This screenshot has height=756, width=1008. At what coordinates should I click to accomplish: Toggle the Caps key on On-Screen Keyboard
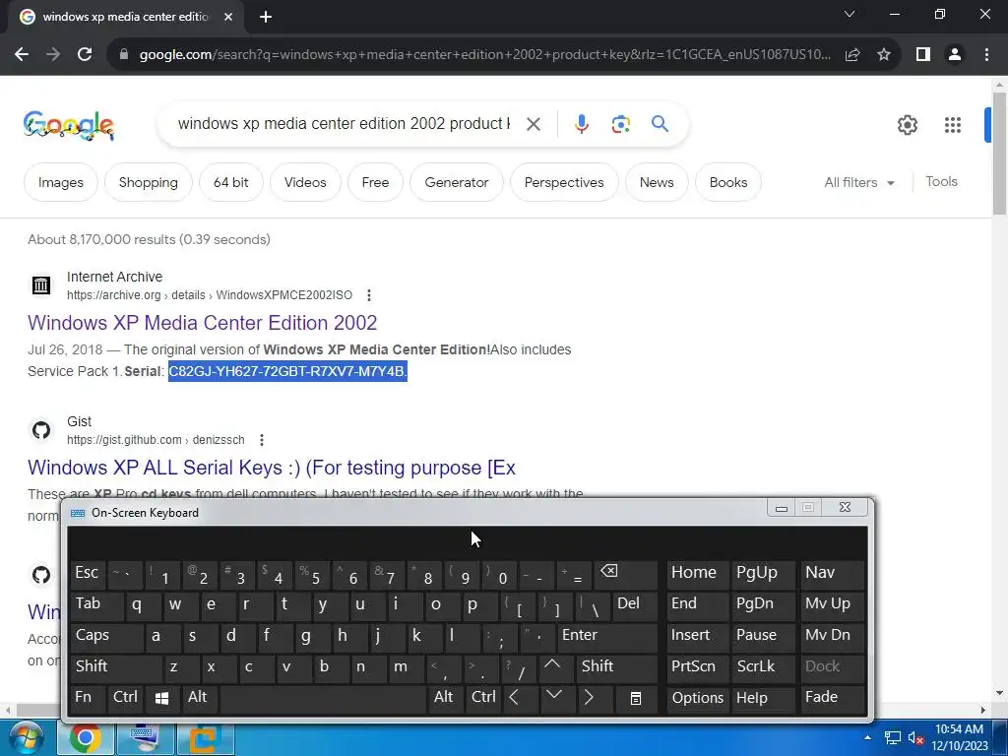point(106,636)
